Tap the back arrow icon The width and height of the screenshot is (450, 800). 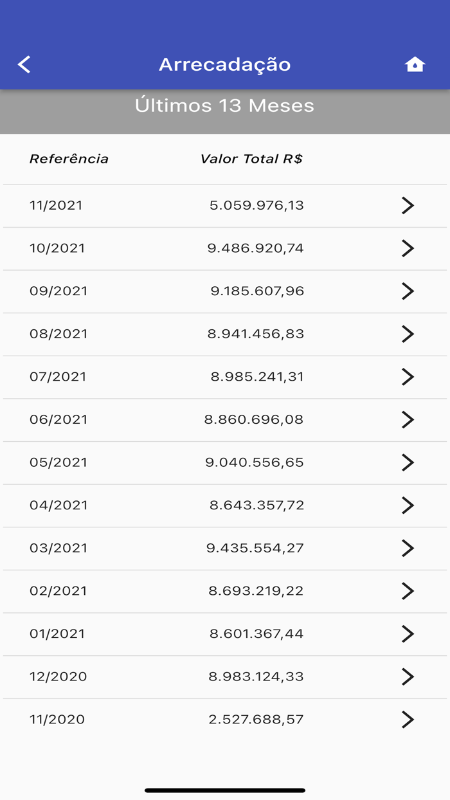tap(24, 64)
